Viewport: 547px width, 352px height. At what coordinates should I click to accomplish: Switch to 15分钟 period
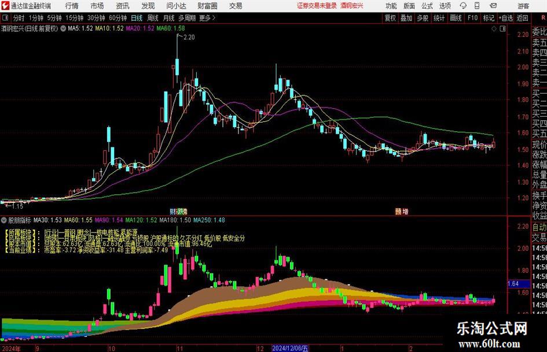click(x=74, y=18)
